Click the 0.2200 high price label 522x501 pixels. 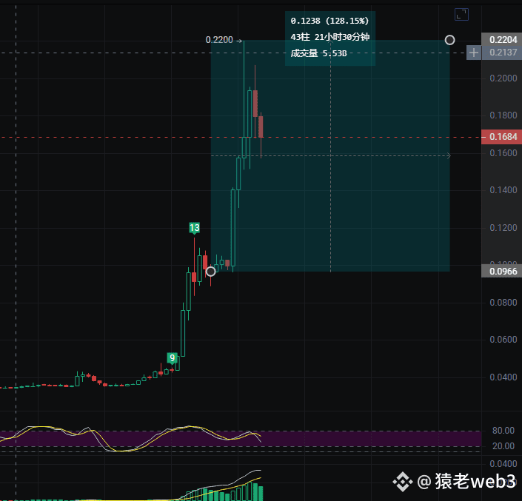tap(219, 40)
